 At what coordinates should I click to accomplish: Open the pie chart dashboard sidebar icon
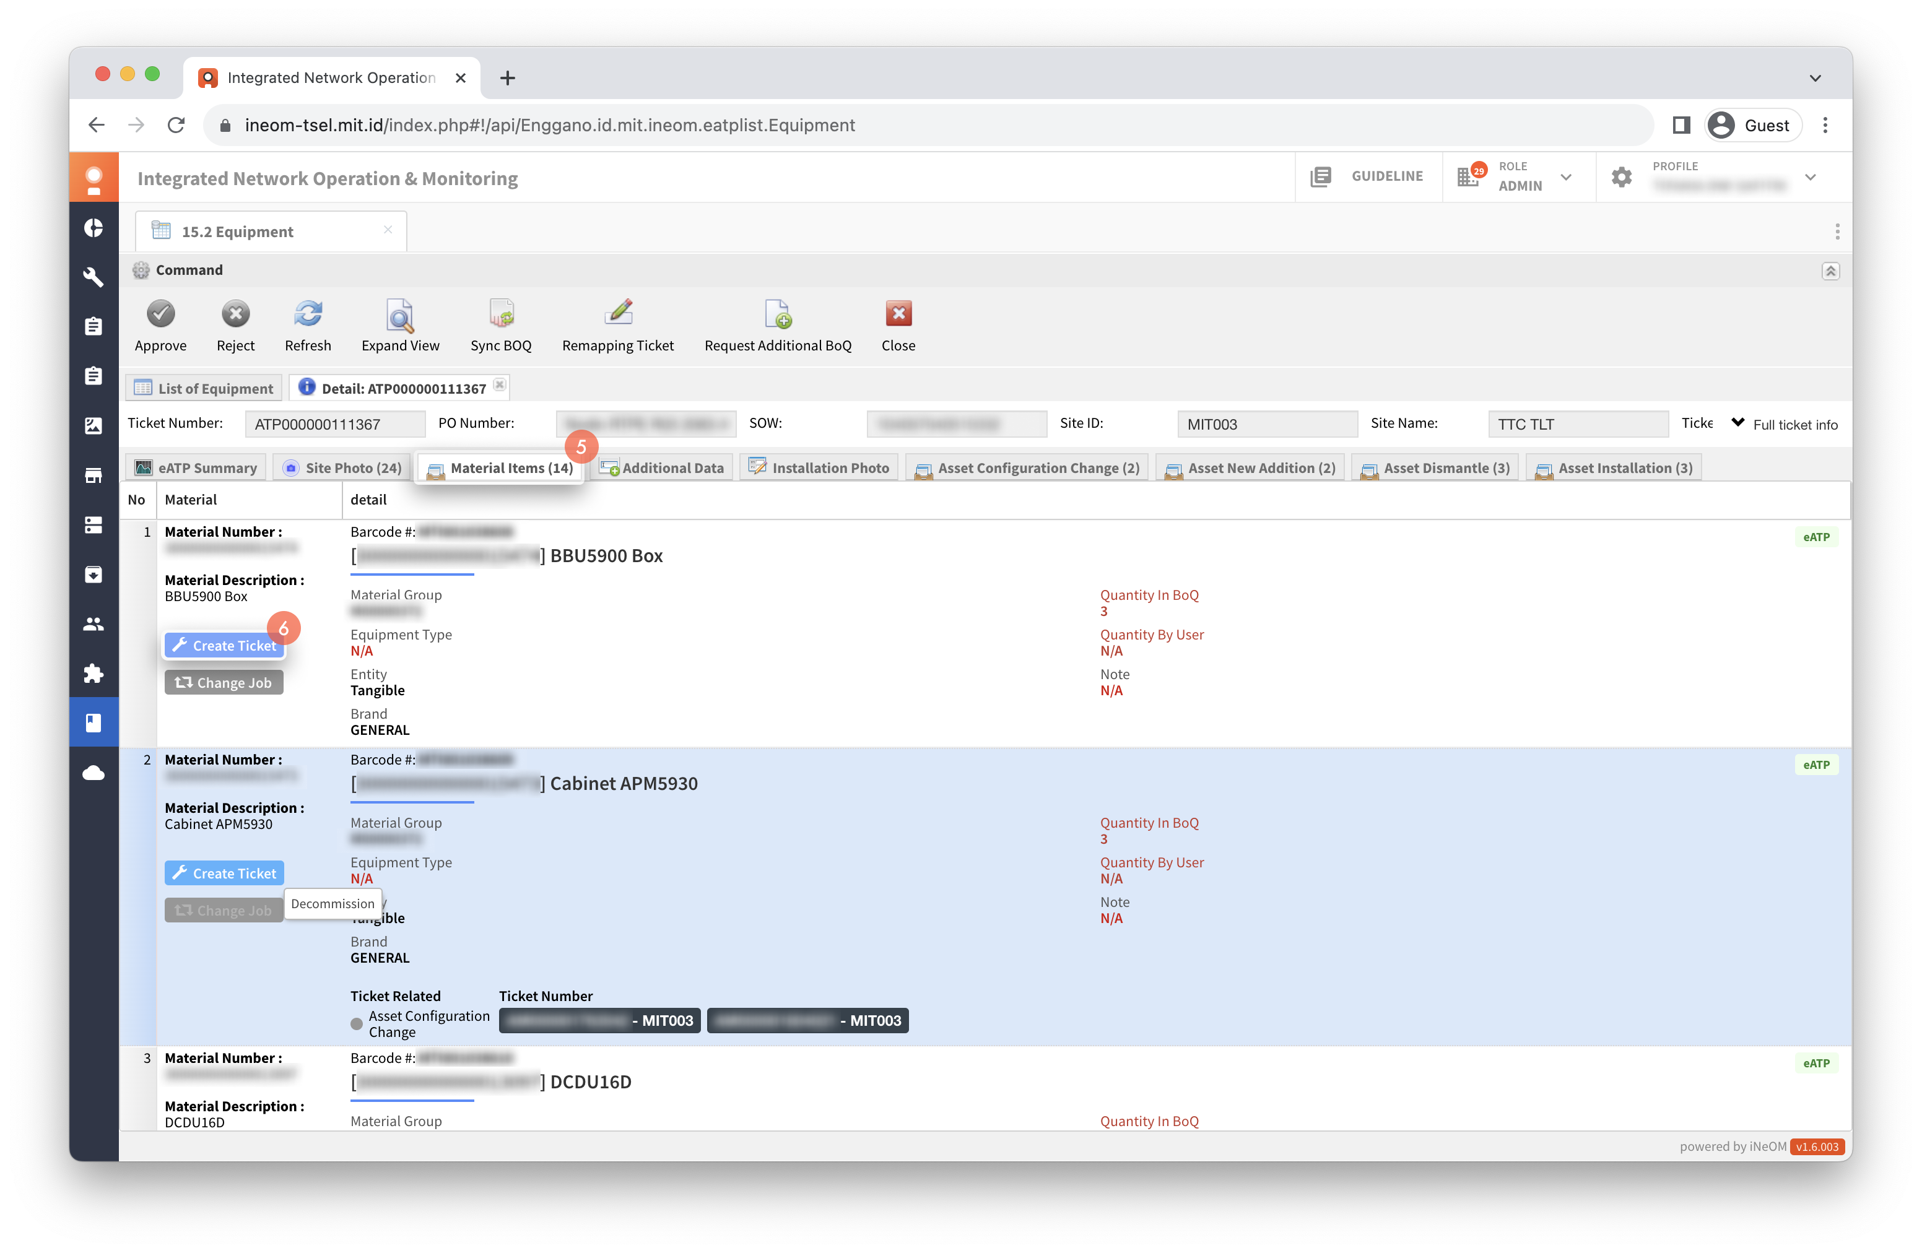[93, 228]
